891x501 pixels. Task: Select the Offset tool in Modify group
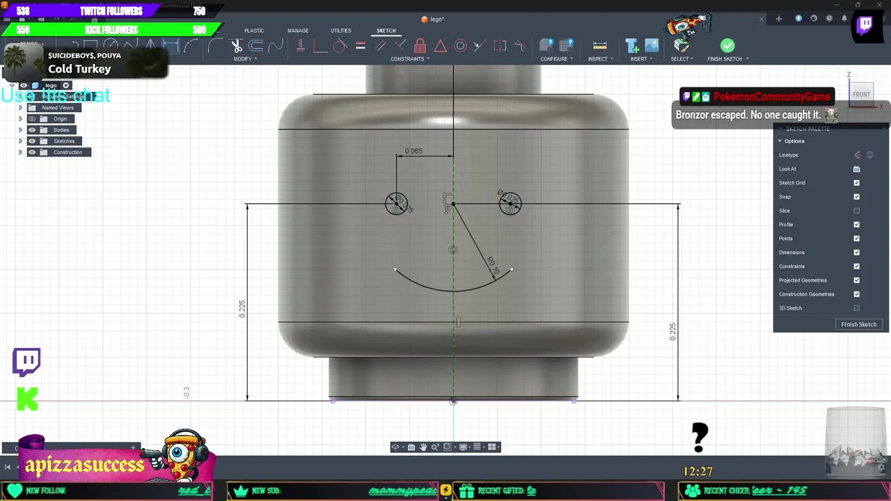(256, 46)
